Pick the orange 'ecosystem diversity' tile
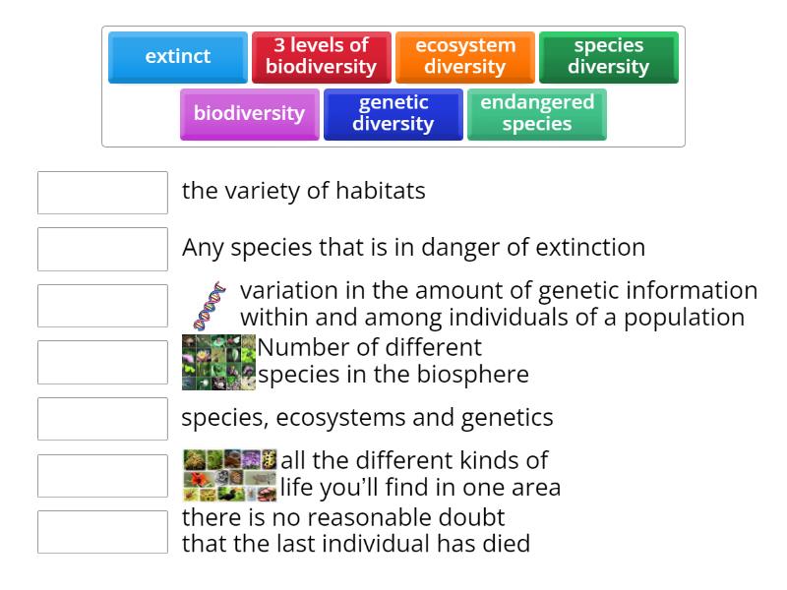Image resolution: width=787 pixels, height=590 pixels. [463, 55]
